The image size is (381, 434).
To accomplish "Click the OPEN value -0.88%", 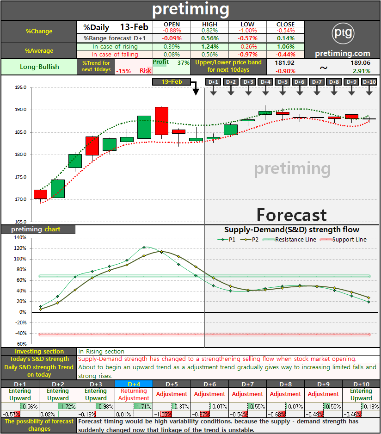I will (x=172, y=31).
